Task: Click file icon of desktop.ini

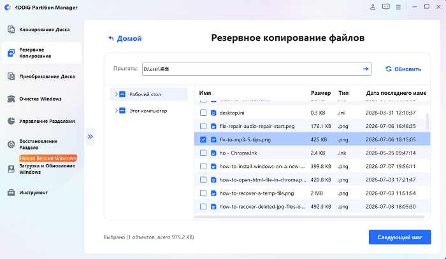Action: pyautogui.click(x=213, y=113)
